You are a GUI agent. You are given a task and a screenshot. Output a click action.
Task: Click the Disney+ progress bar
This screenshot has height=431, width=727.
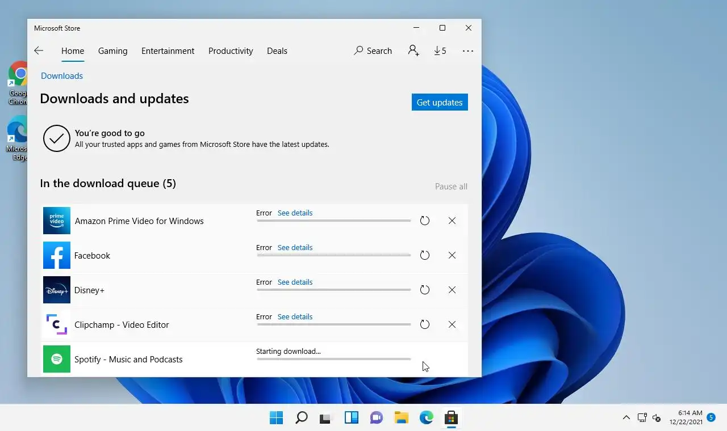point(333,290)
